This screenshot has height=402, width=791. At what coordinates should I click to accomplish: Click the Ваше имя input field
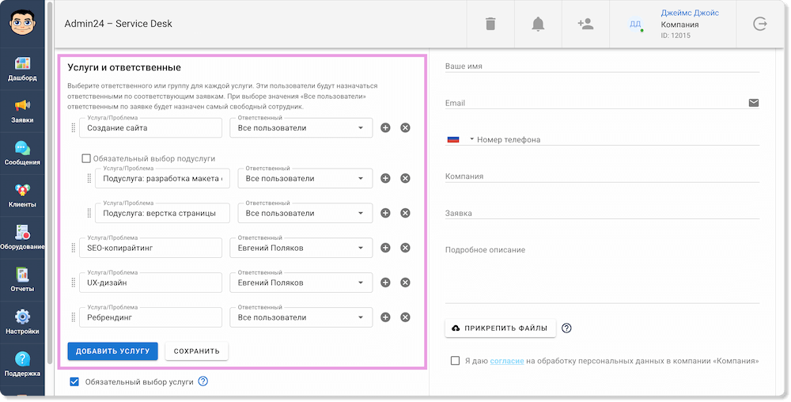pyautogui.click(x=601, y=66)
